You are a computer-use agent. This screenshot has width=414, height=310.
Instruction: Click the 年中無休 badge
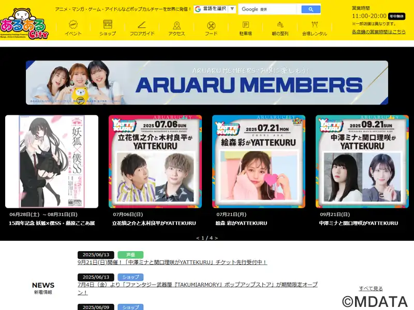pos(396,17)
